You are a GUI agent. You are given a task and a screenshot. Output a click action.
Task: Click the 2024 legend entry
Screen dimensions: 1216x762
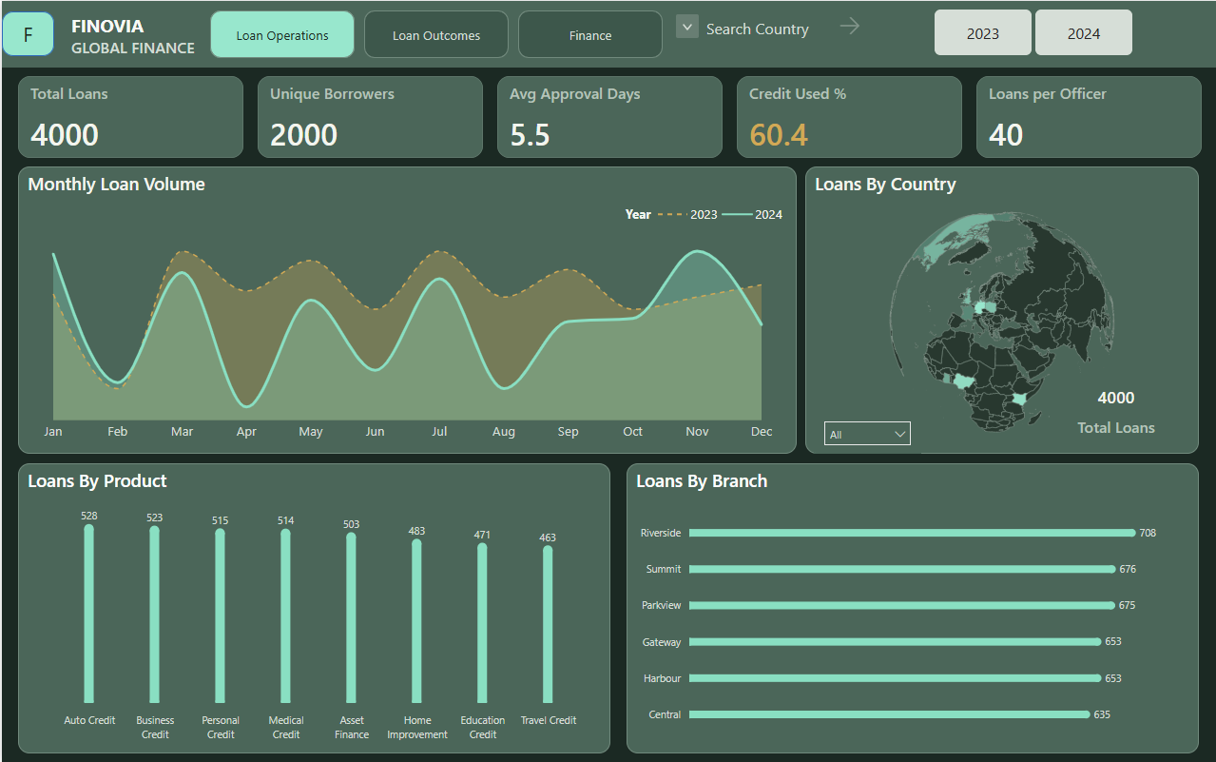(752, 214)
